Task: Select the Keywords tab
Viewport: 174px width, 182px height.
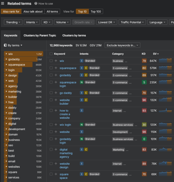Action: point(11,35)
